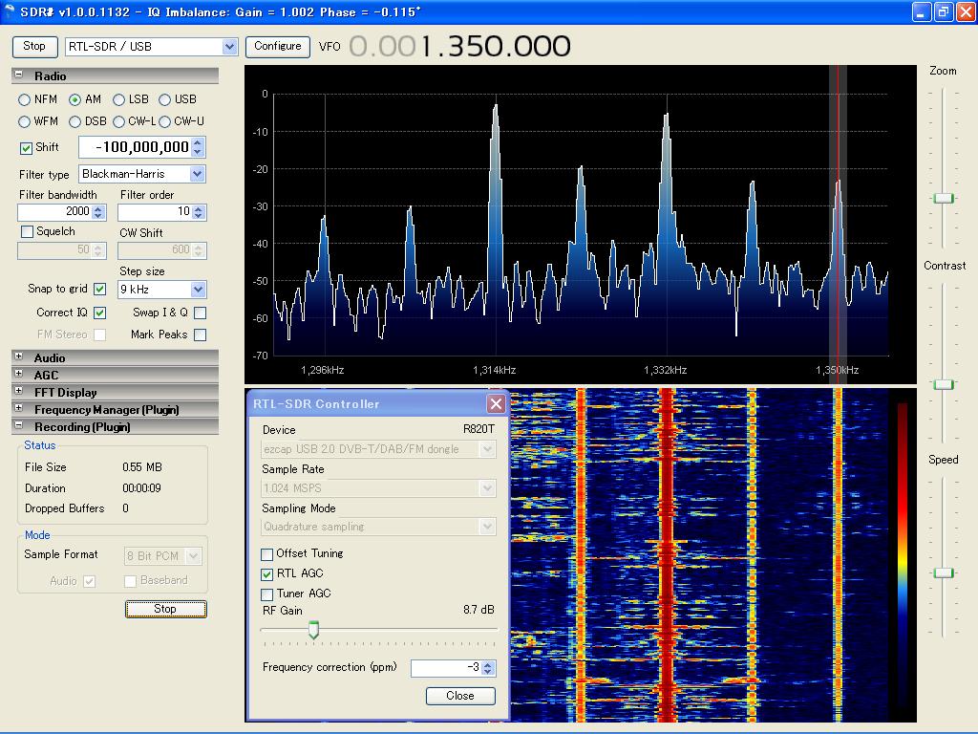Click the Zoom slider handle
978x734 pixels.
943,199
